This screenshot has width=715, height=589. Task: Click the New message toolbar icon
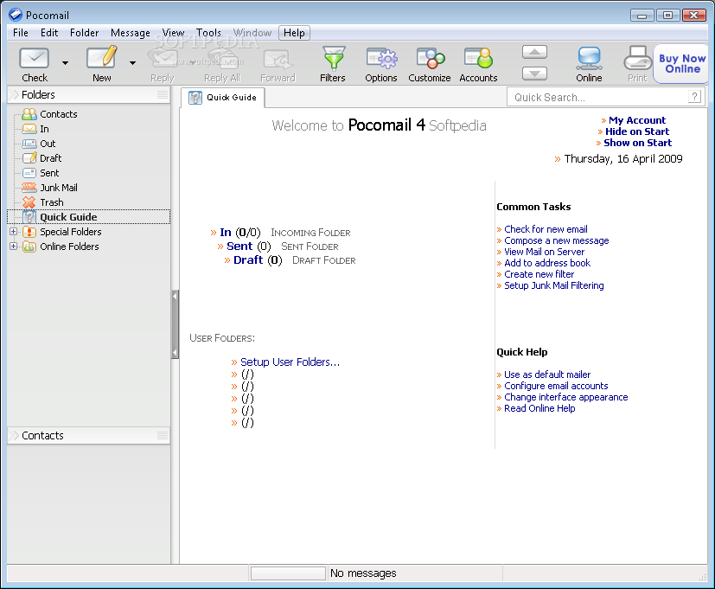pos(102,58)
